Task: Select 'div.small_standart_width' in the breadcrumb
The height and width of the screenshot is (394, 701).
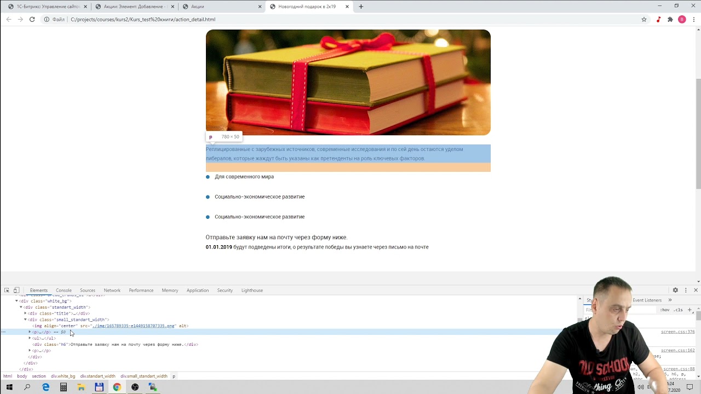Action: (144, 376)
